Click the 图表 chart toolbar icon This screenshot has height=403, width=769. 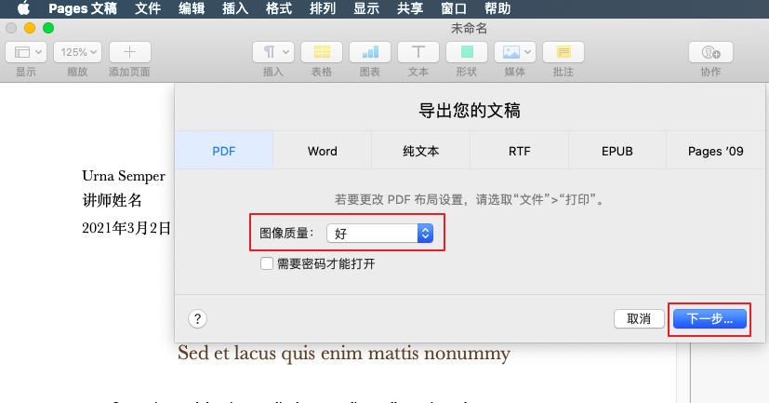click(x=370, y=52)
